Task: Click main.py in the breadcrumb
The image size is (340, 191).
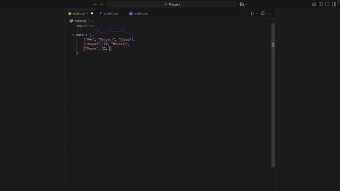Action: point(80,21)
